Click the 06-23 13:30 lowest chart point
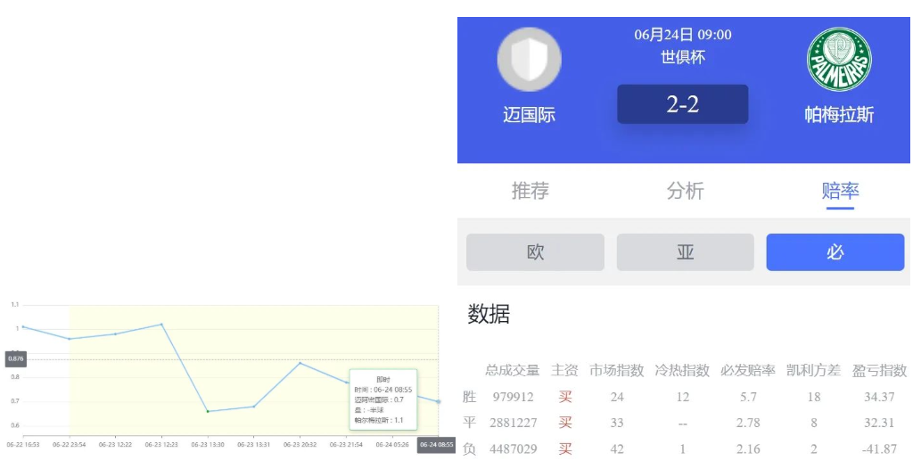Screen dimensions: 921x469 (207, 411)
